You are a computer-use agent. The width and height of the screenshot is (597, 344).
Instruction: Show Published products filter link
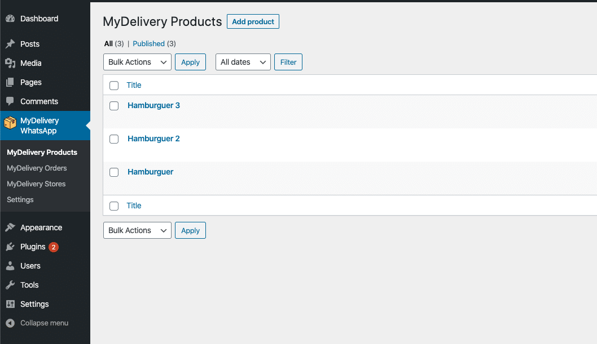[148, 44]
